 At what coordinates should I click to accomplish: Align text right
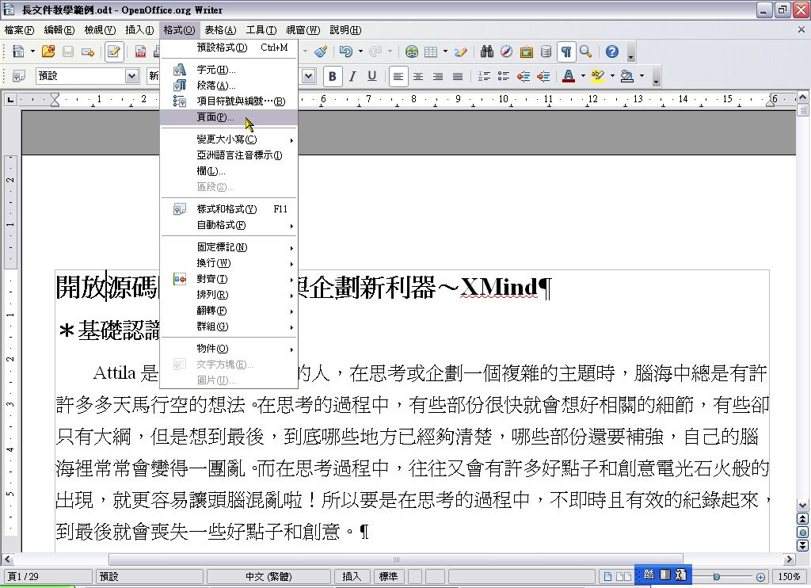click(437, 76)
